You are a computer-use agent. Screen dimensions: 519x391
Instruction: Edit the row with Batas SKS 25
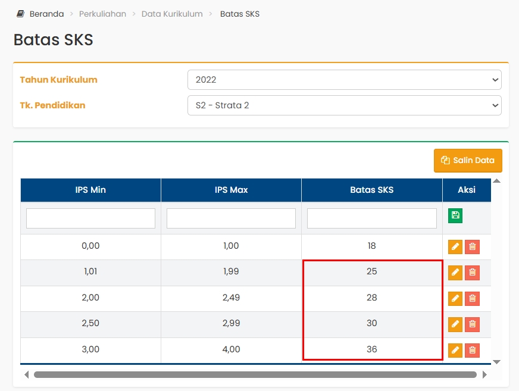click(455, 273)
